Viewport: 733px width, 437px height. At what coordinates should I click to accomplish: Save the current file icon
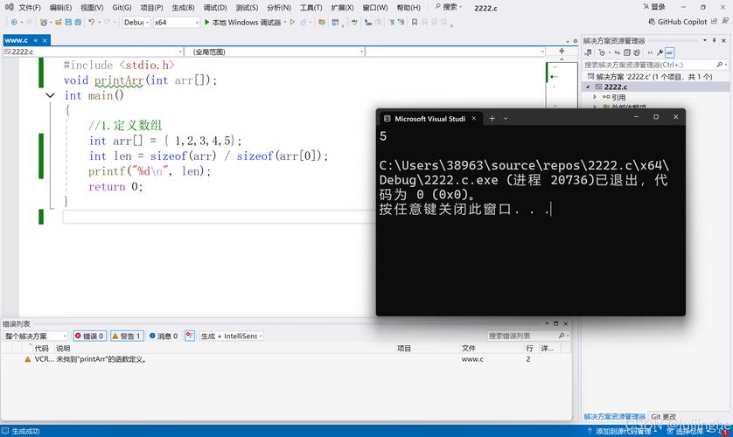point(68,22)
